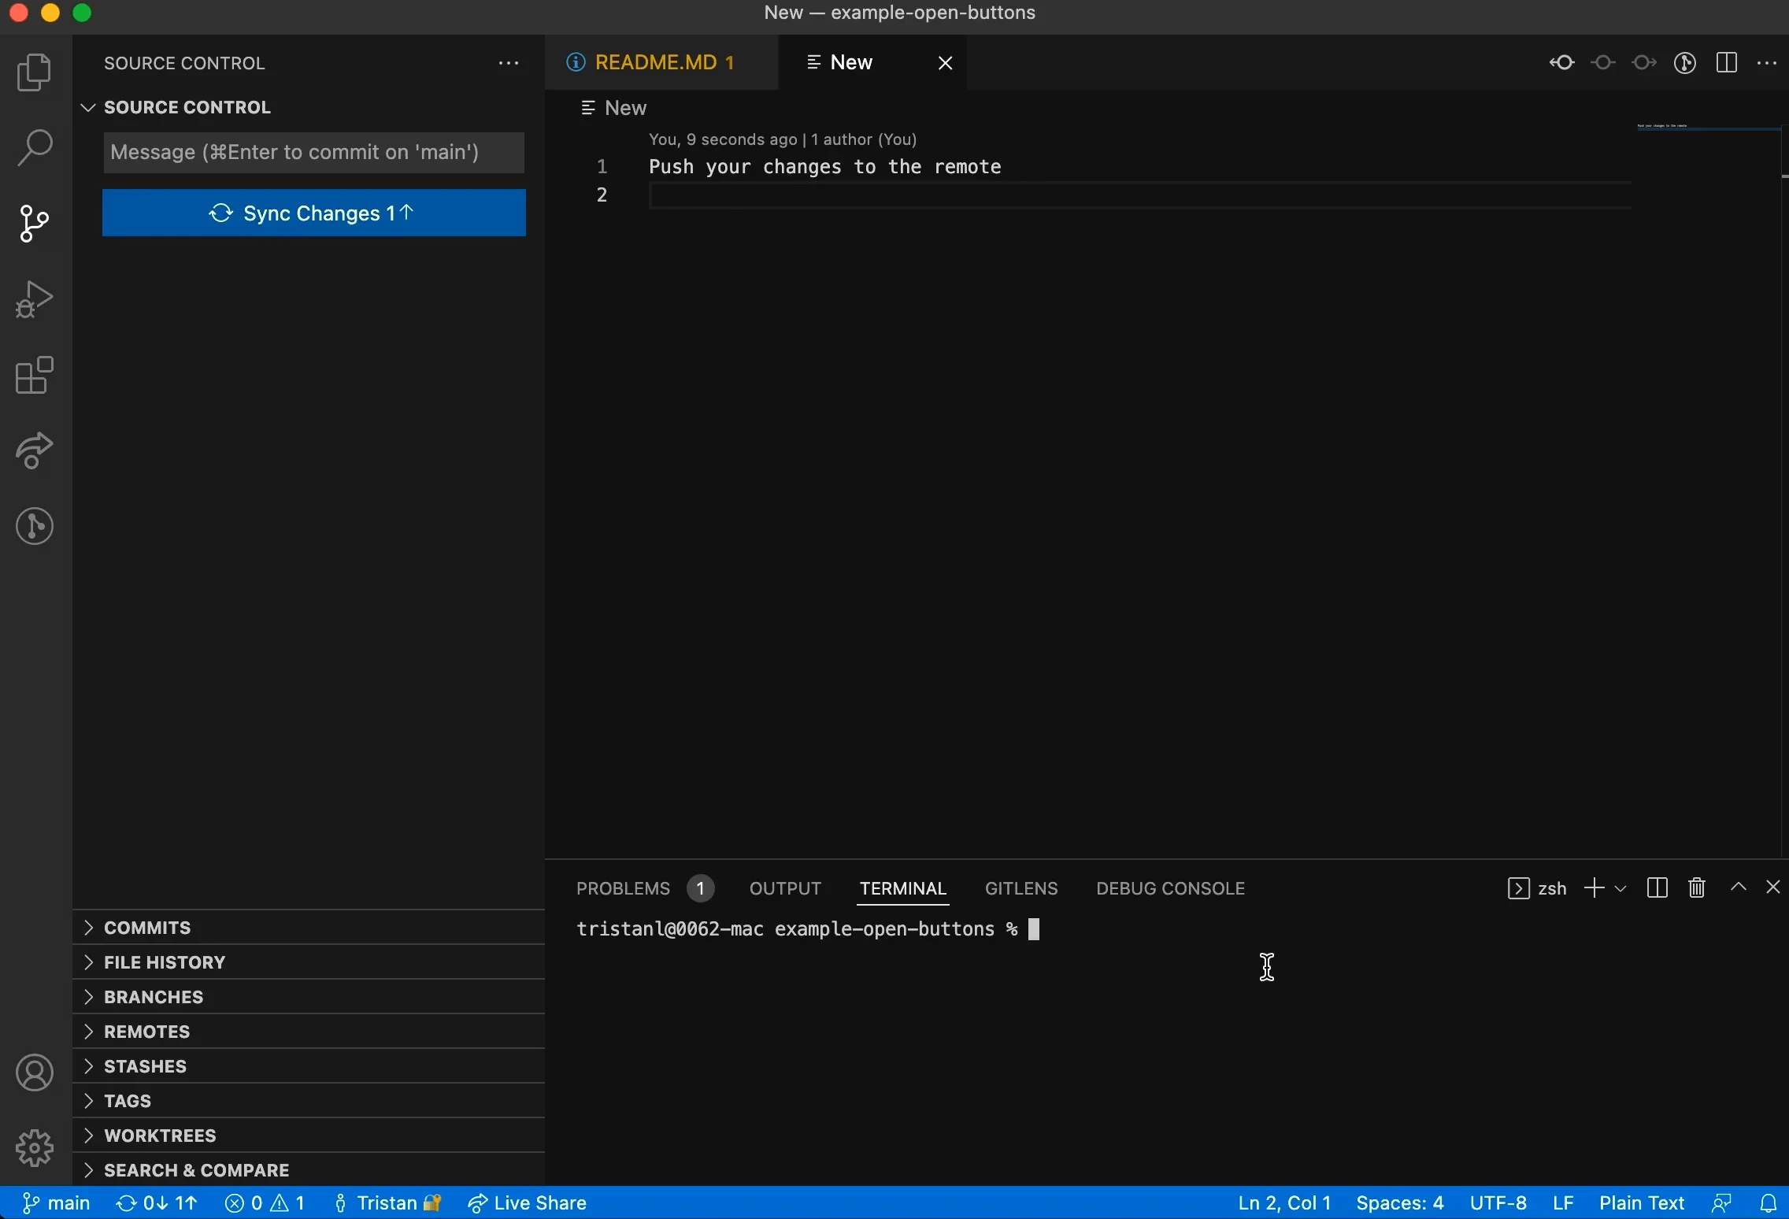Open the new terminal launch profile dropdown

click(x=1620, y=889)
